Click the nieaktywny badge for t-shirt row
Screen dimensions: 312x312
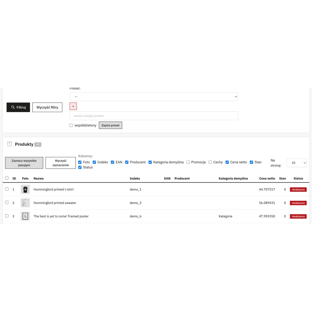[298, 190]
